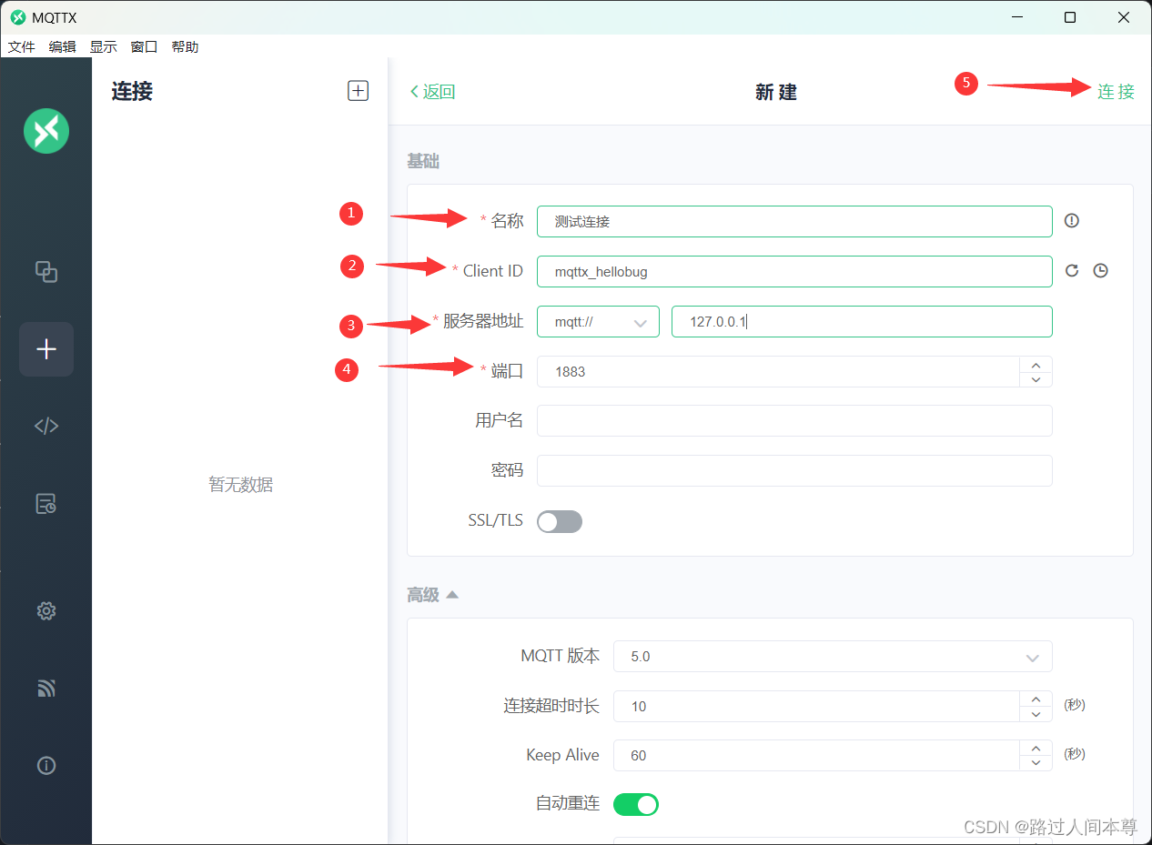Decrease 连接超时时长 with down arrow
Viewport: 1152px width, 845px height.
(x=1036, y=714)
